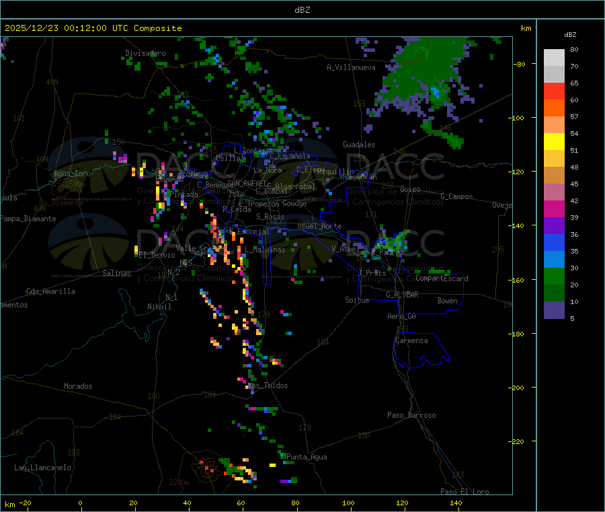The width and height of the screenshot is (605, 512).
Task: Click the -100 tick on right axis
Action: (x=517, y=118)
